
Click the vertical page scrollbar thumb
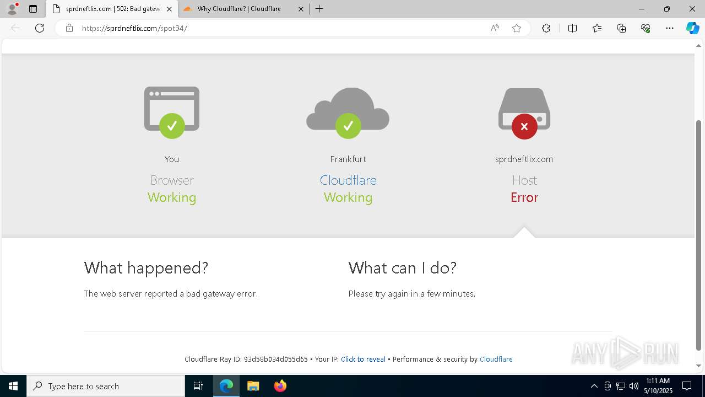(x=698, y=235)
